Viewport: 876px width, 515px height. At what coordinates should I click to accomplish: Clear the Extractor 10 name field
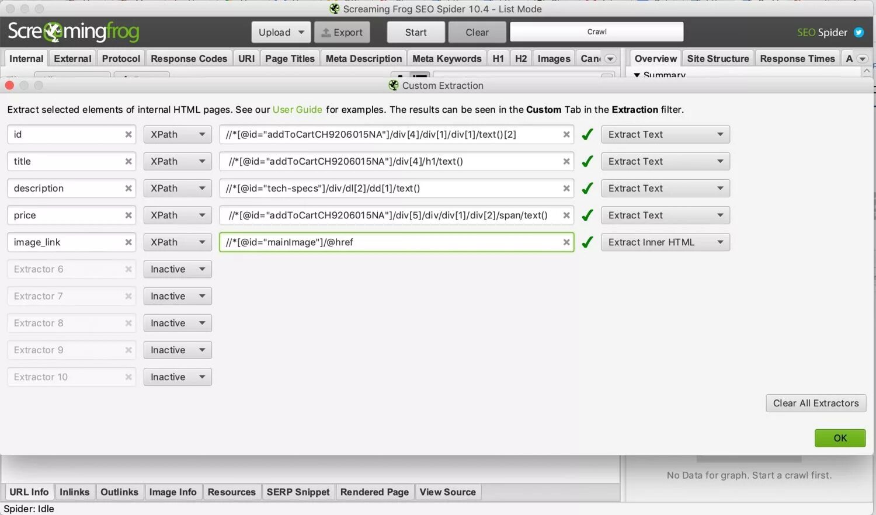tap(128, 377)
